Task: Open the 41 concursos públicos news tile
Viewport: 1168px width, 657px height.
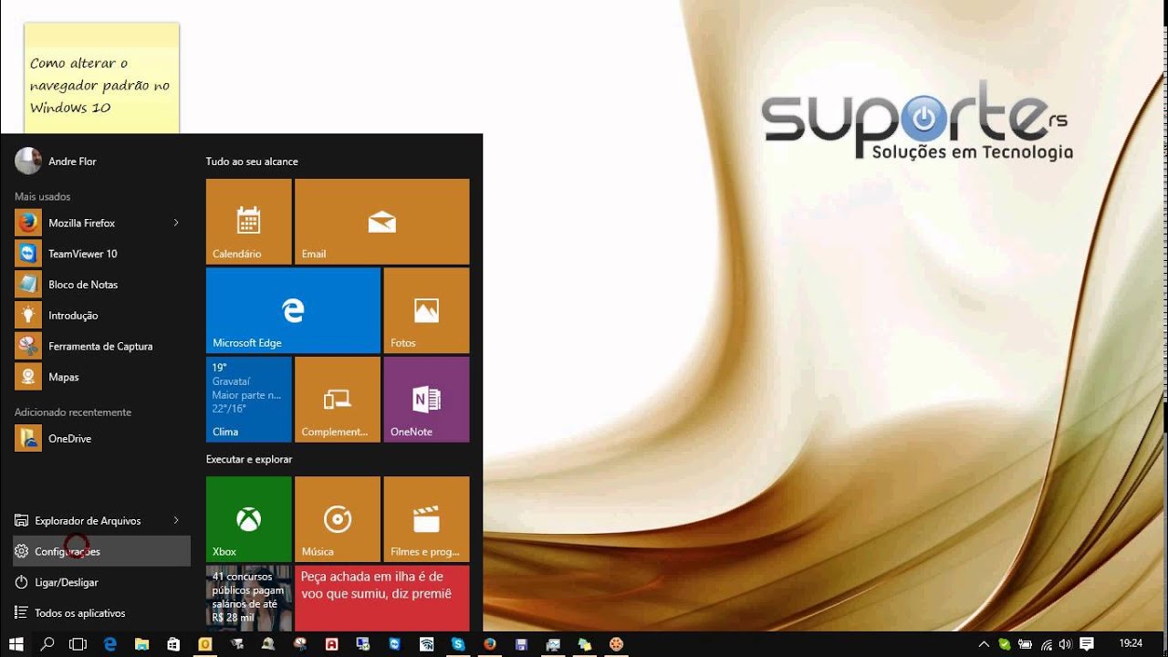Action: (x=249, y=598)
